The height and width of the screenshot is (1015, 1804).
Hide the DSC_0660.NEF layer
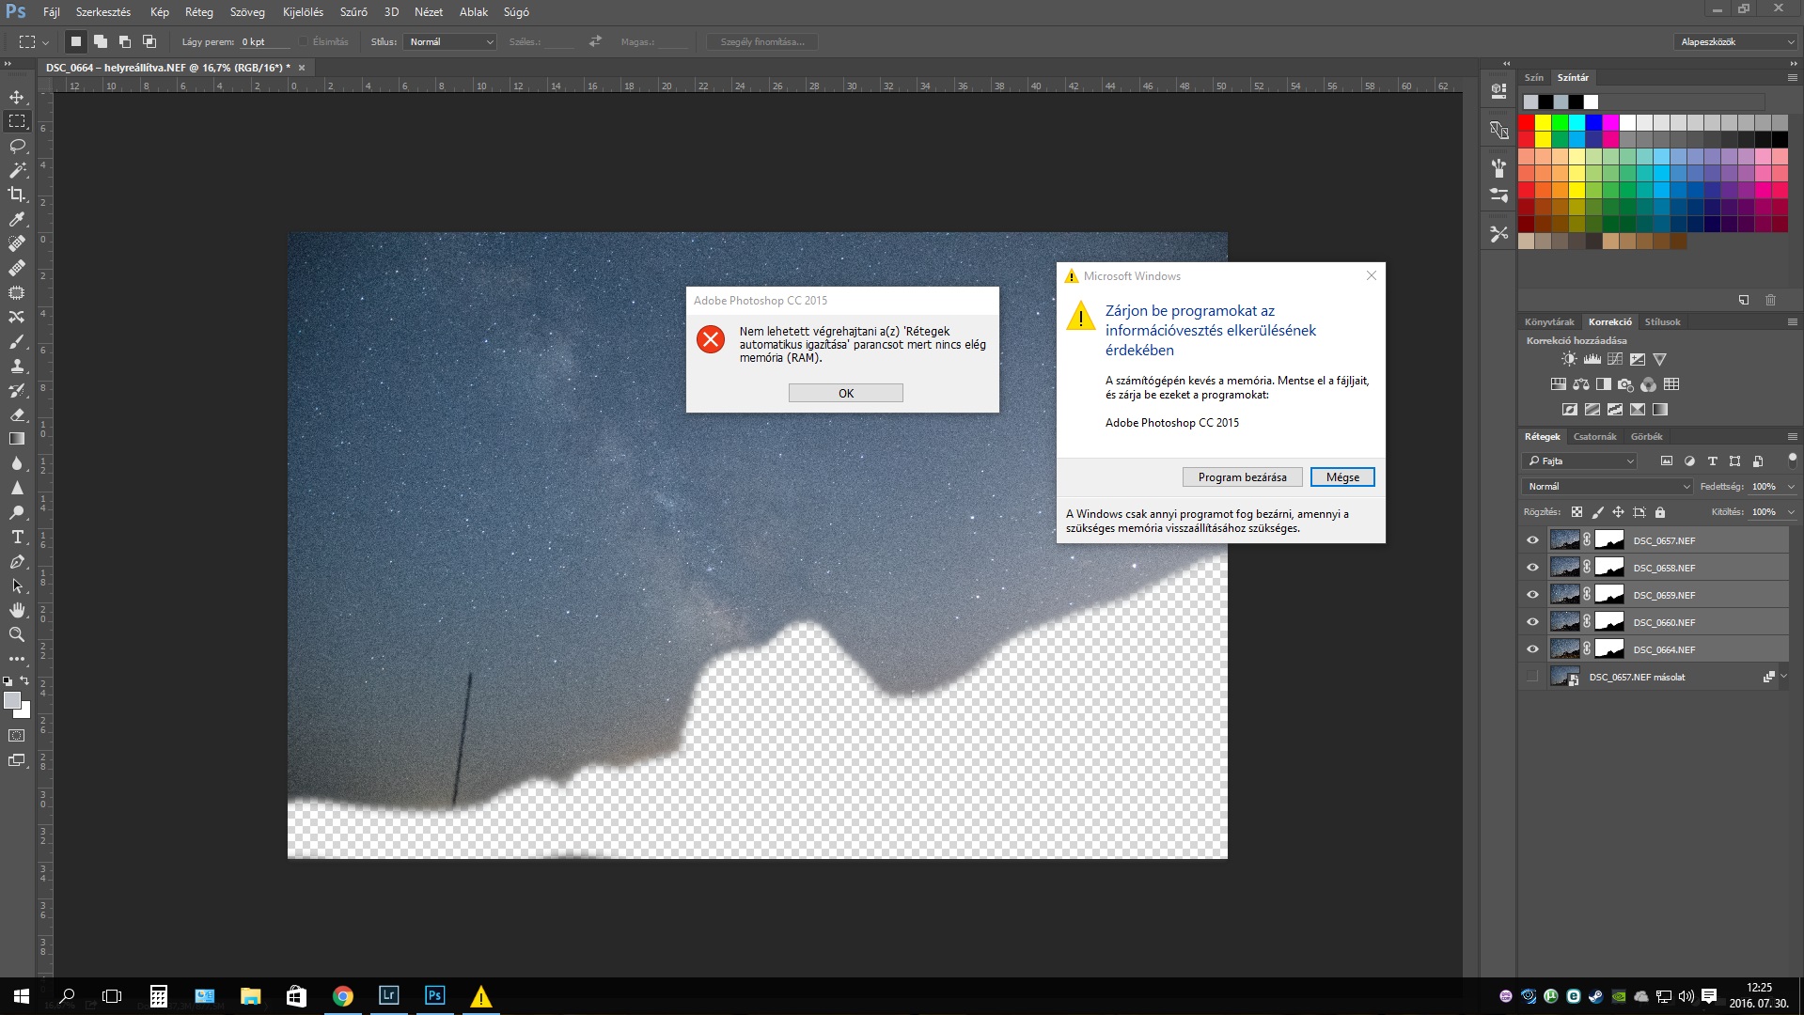point(1532,622)
